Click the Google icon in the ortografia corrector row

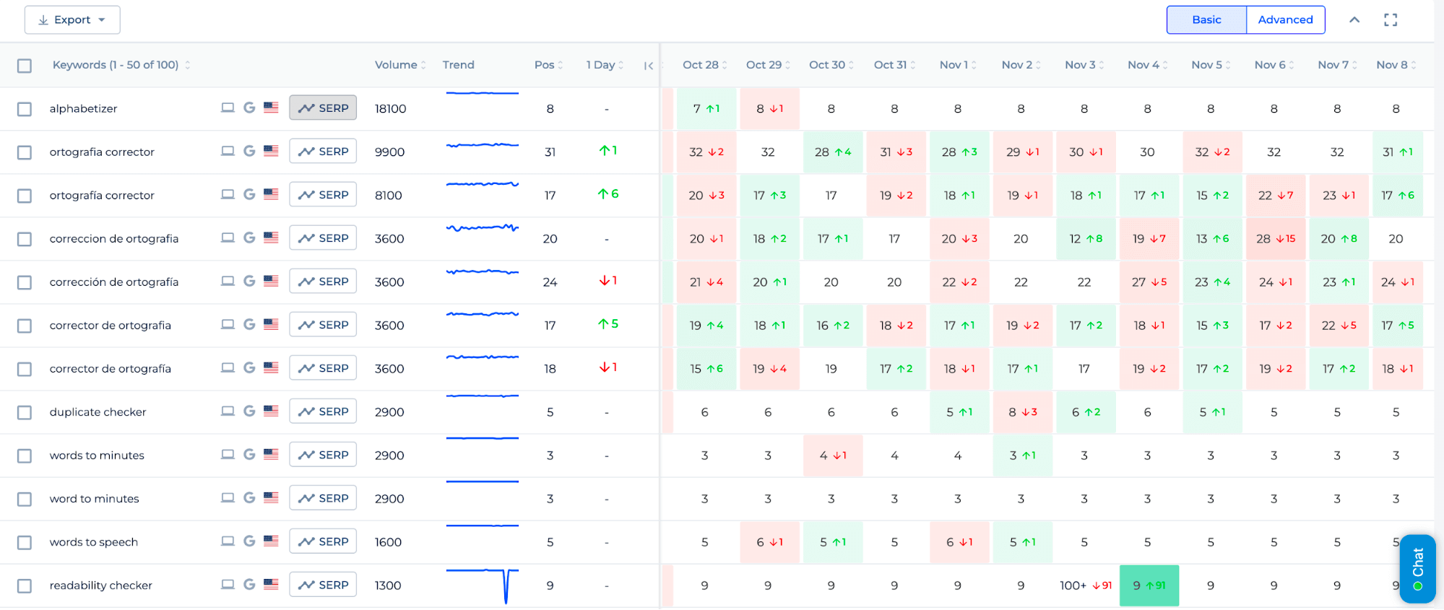(249, 151)
